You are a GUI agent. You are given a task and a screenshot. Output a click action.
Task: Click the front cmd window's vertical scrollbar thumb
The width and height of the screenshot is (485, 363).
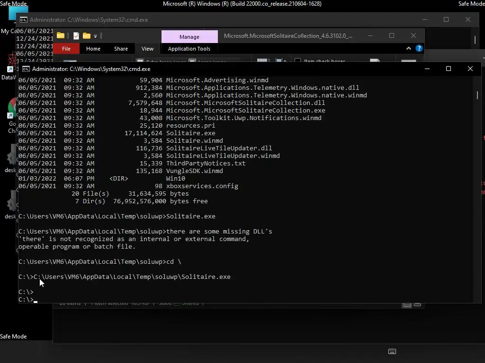(x=477, y=95)
